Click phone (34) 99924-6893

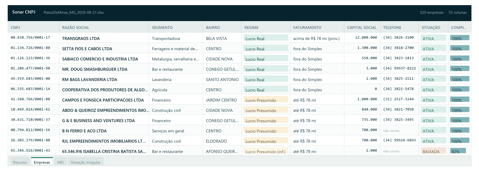[399, 140]
